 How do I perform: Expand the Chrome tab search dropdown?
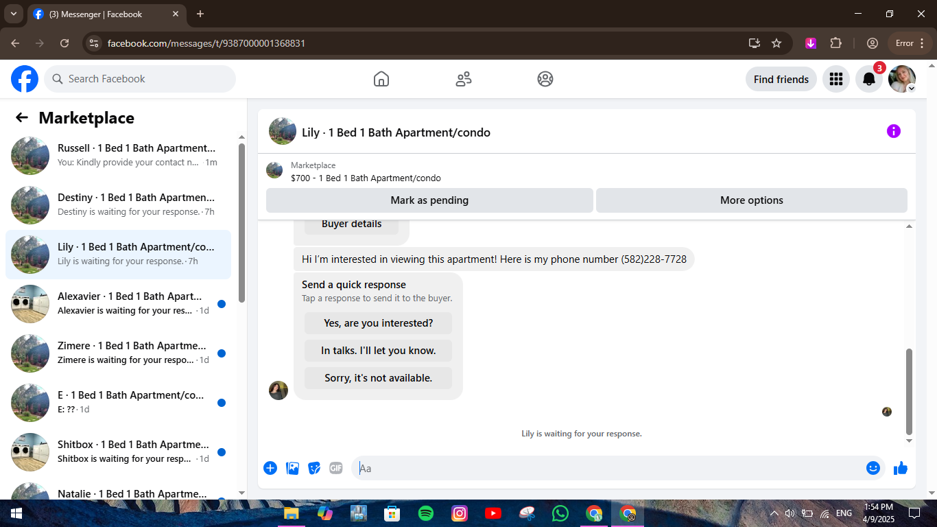[x=13, y=14]
